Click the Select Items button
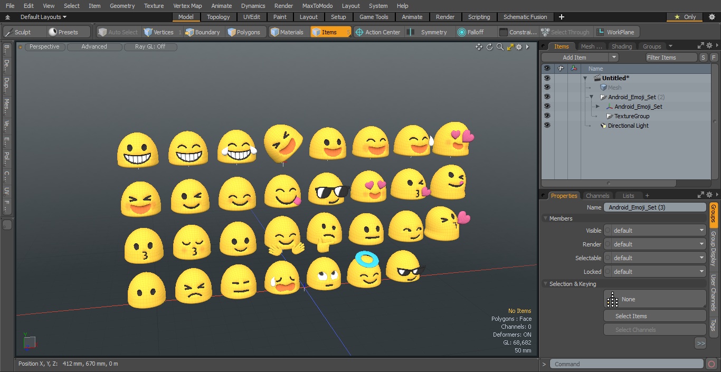This screenshot has height=372, width=721. coord(655,316)
